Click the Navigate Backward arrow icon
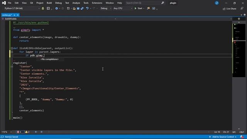Image resolution: width=247 pixels, height=139 pixels. click(56, 8)
